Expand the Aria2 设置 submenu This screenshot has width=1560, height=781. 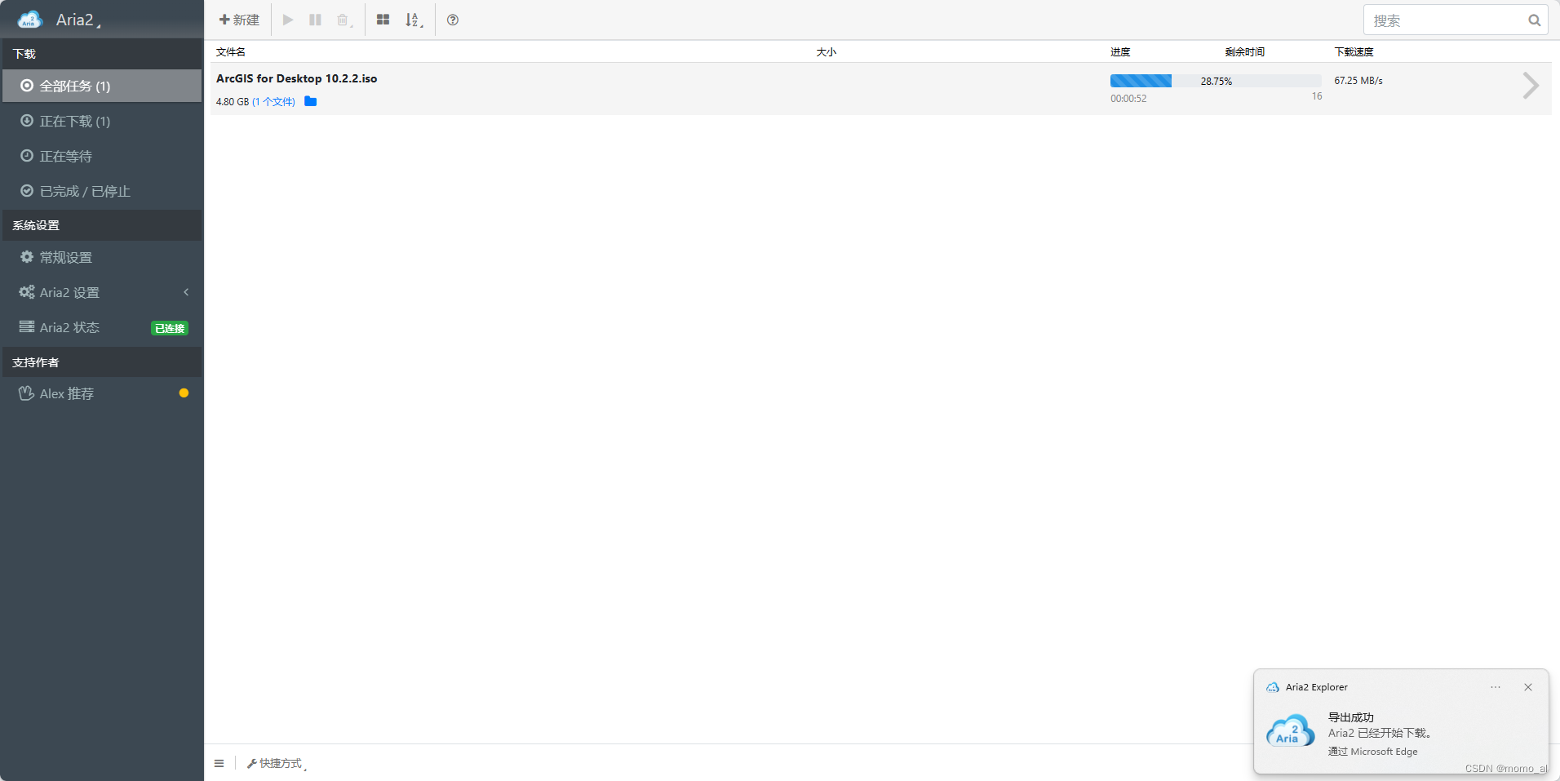click(102, 292)
